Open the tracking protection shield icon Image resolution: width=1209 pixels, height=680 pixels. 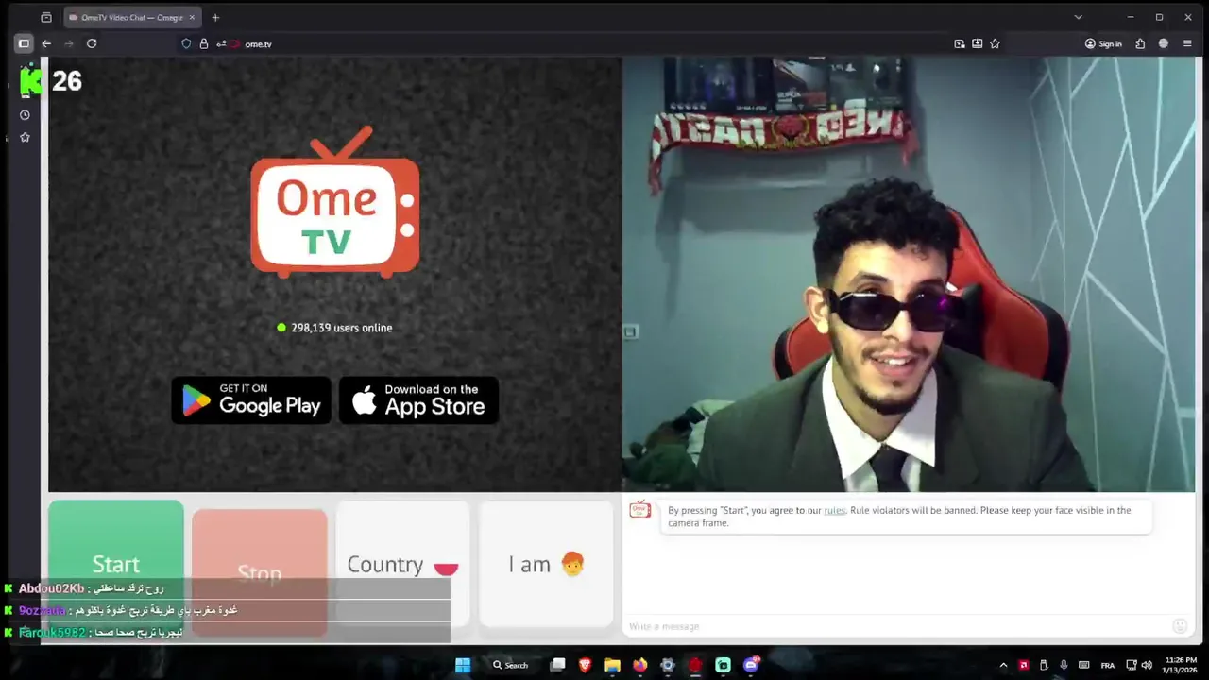click(186, 43)
